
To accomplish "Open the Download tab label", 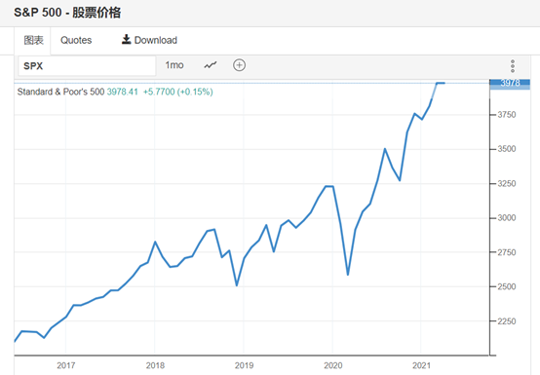I will [x=156, y=40].
